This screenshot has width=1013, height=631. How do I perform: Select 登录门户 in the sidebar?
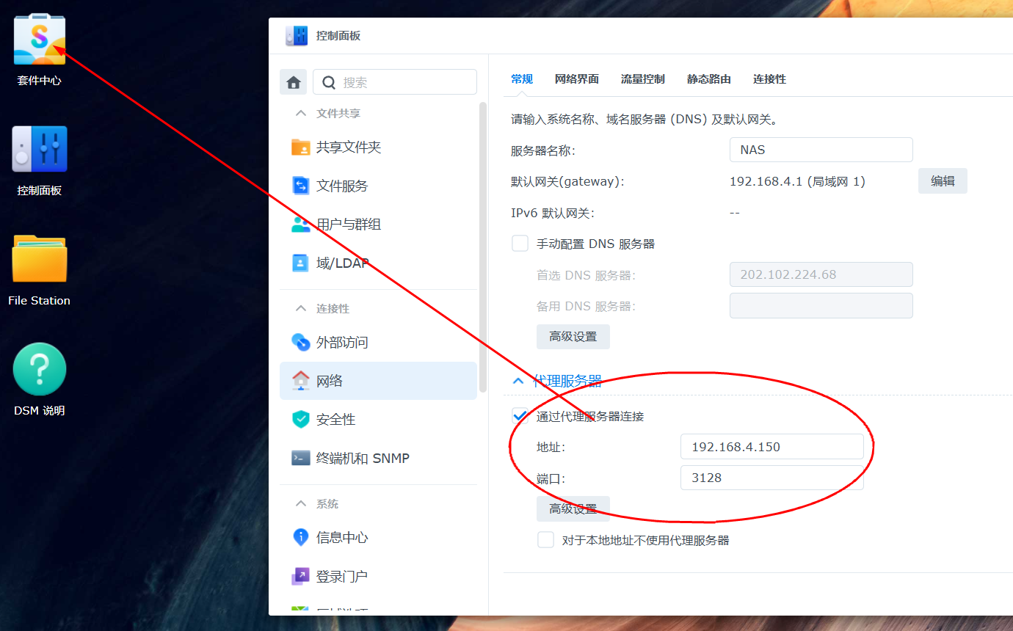tap(378, 576)
